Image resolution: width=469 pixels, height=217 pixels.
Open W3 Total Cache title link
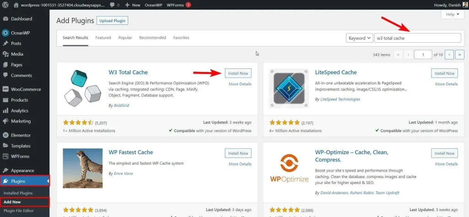(x=128, y=72)
